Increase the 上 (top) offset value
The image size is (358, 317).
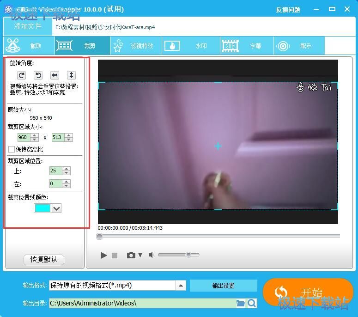[x=66, y=169]
